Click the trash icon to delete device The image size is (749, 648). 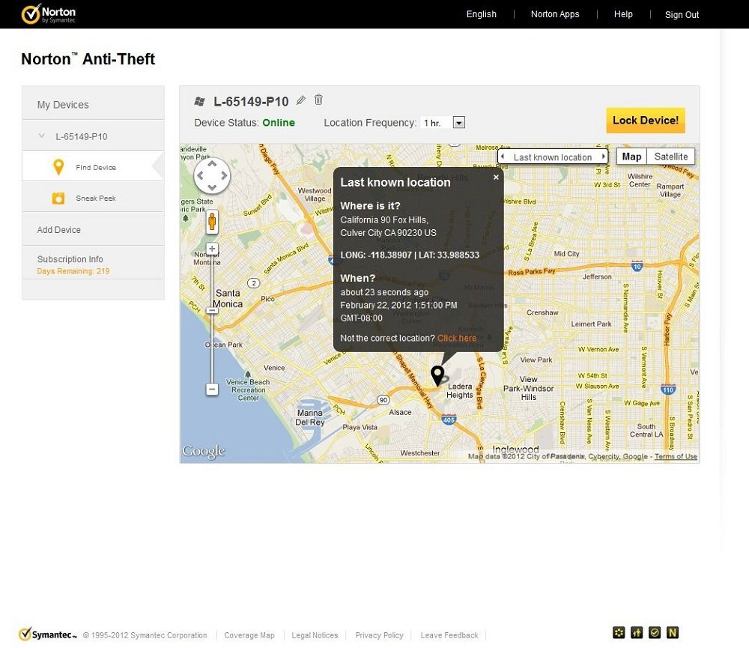coord(318,100)
